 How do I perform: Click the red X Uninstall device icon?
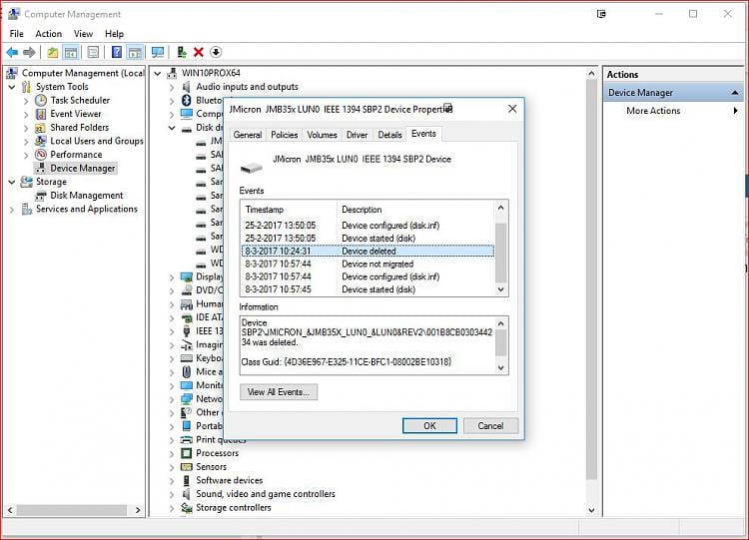point(199,52)
